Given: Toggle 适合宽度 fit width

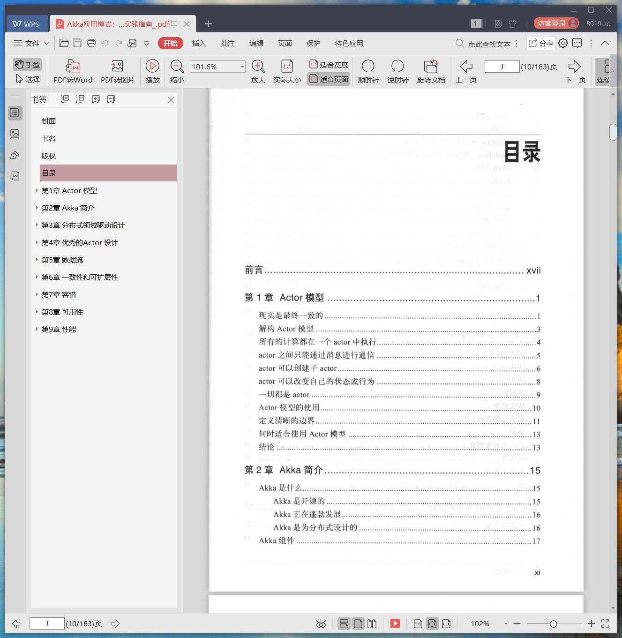Looking at the screenshot, I should (x=329, y=64).
